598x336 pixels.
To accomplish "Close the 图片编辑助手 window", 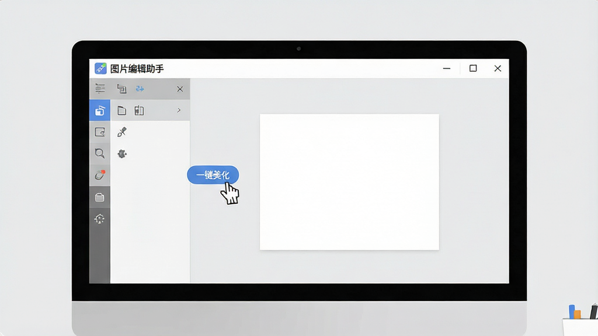I will pyautogui.click(x=498, y=69).
